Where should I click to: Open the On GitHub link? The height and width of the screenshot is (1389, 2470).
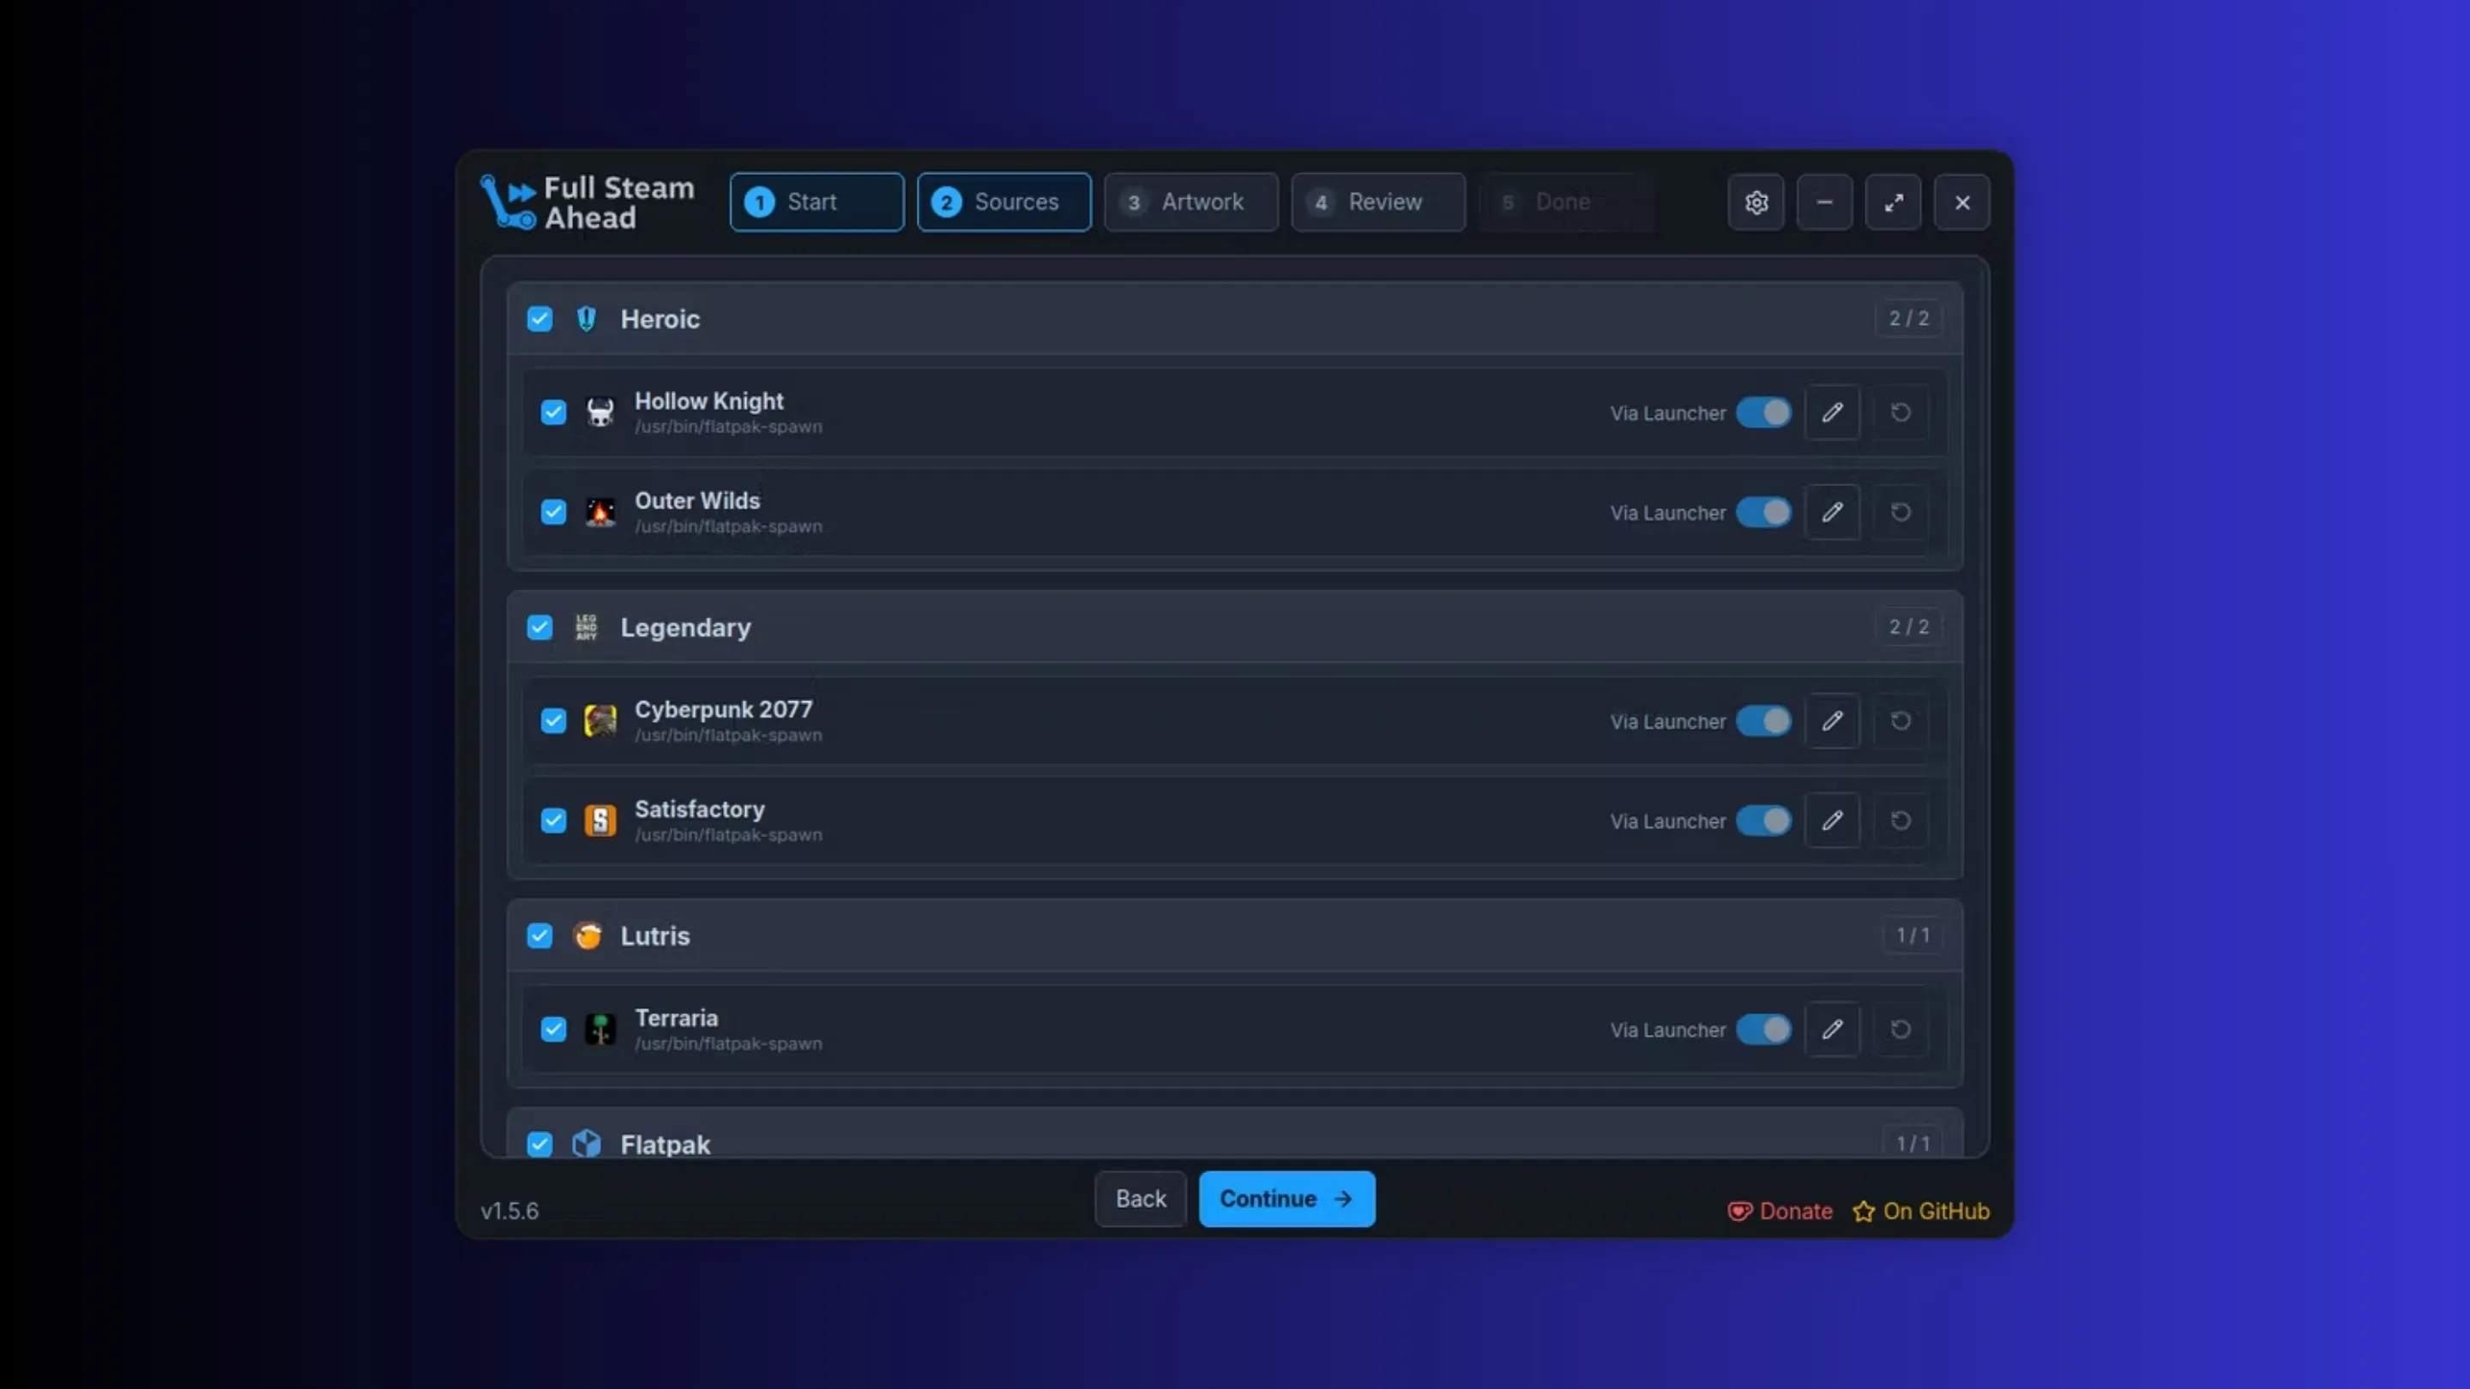point(1920,1212)
